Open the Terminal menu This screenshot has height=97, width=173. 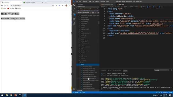[102, 1]
